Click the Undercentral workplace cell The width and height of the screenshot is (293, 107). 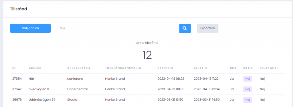77,89
